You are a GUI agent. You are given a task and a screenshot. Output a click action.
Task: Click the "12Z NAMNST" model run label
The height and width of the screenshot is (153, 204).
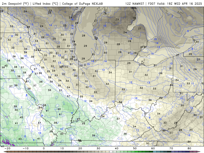click(135, 4)
